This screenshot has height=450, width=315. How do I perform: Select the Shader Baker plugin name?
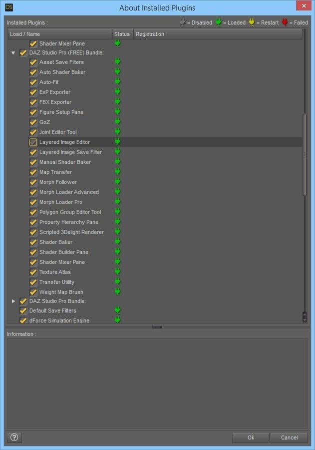pos(56,242)
